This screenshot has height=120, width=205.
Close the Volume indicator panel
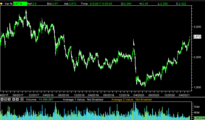(x=9, y=100)
